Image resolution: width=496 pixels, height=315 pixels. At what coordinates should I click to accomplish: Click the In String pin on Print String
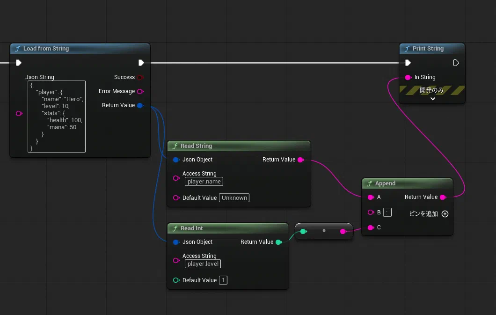tap(408, 78)
